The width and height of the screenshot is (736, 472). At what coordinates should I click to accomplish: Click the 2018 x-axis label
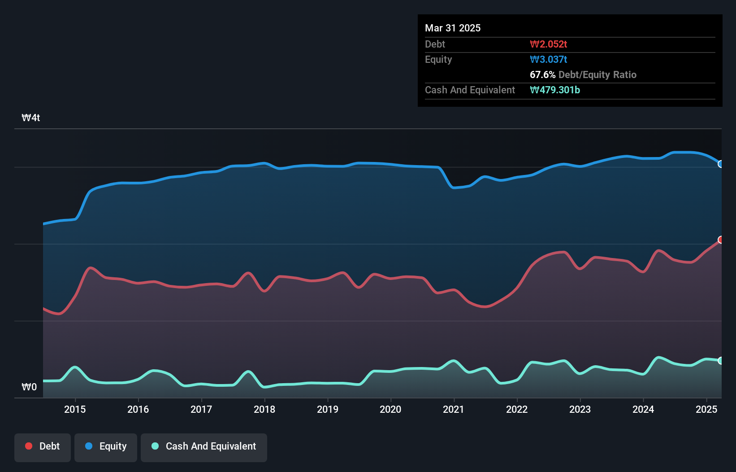click(x=264, y=409)
